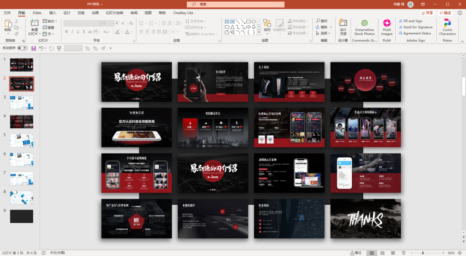Switch to reading view in status bar
The image size is (466, 256).
393,253
